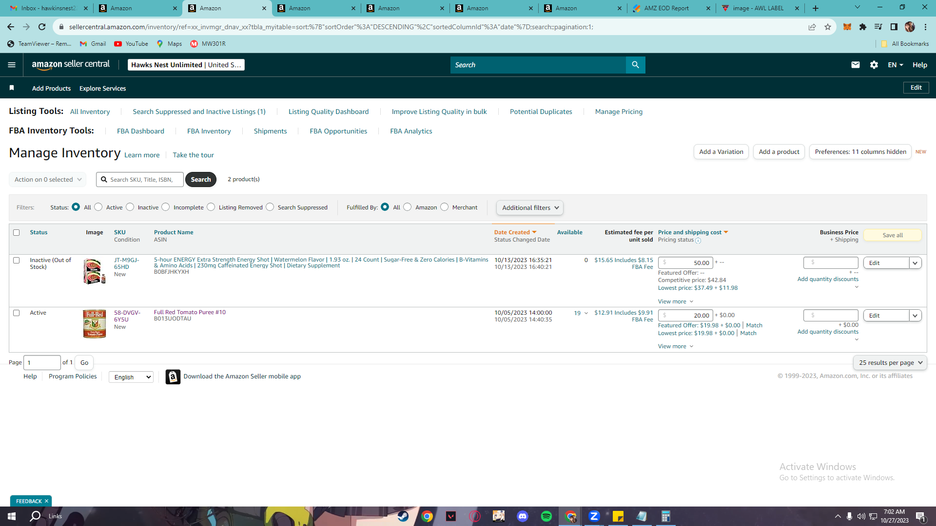Open FBA Dashboard tool
The height and width of the screenshot is (526, 936).
140,131
